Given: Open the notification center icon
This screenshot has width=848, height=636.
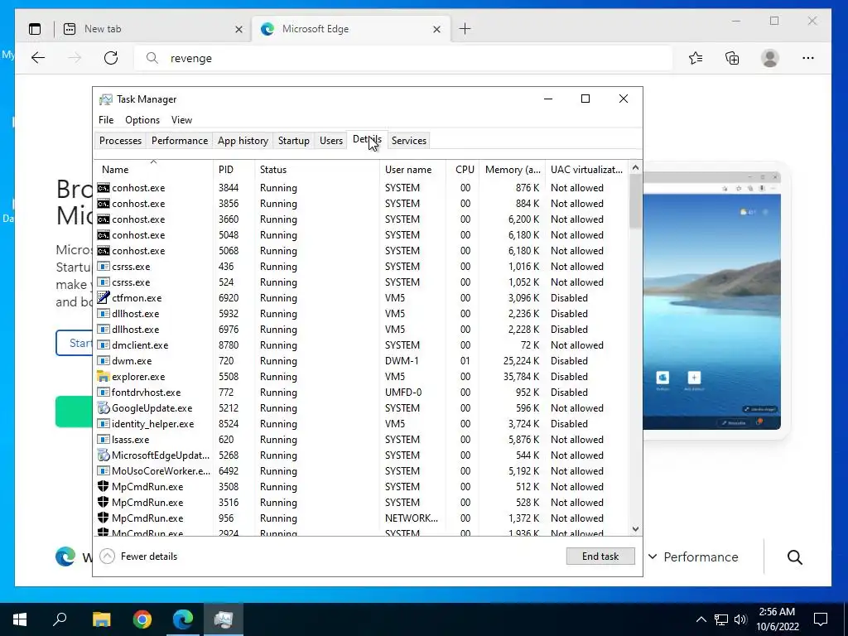Looking at the screenshot, I should pyautogui.click(x=821, y=619).
